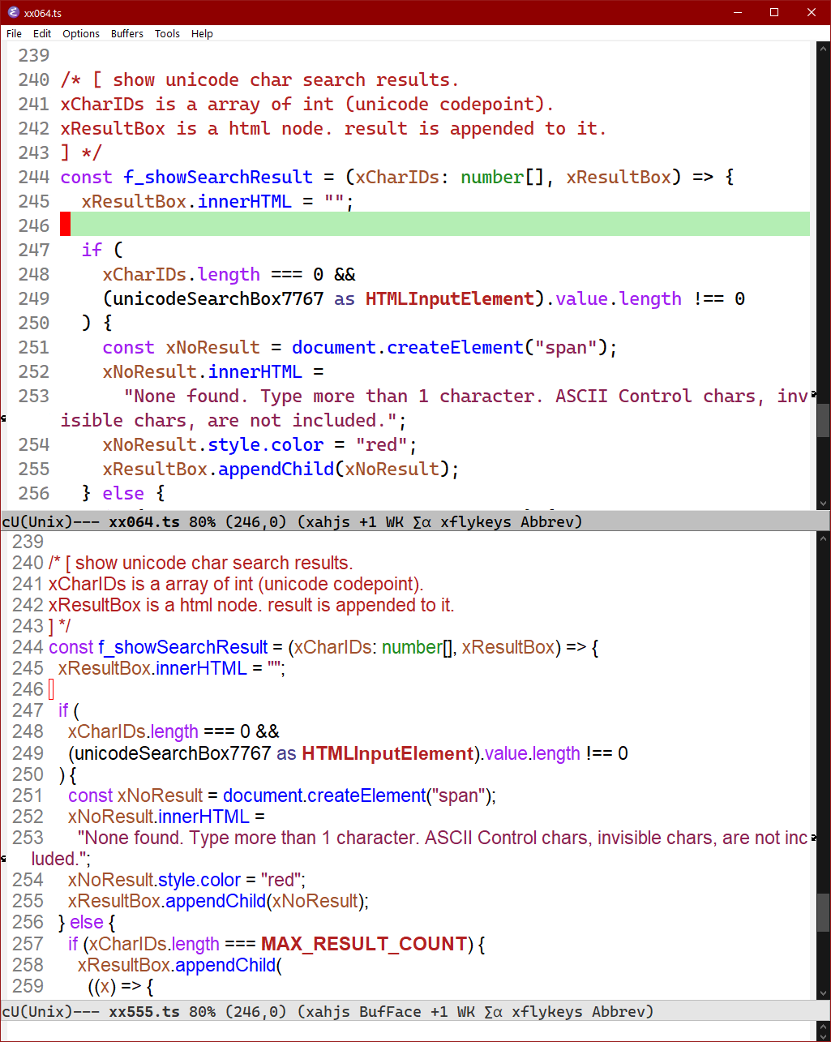The width and height of the screenshot is (831, 1042).
Task: Click the down arrow of the top scrollbar
Action: pos(824,502)
